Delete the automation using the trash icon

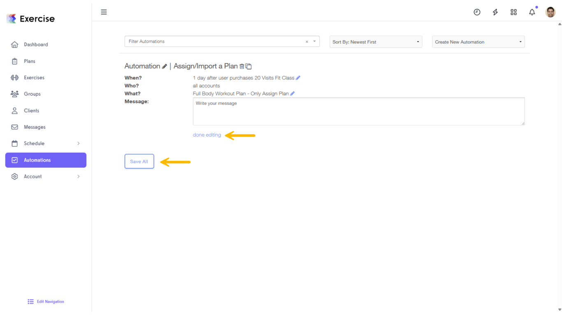tap(242, 66)
